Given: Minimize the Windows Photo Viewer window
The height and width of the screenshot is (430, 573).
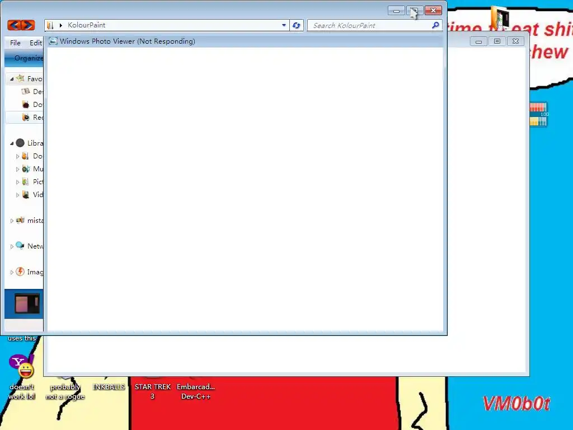Looking at the screenshot, I should click(478, 41).
